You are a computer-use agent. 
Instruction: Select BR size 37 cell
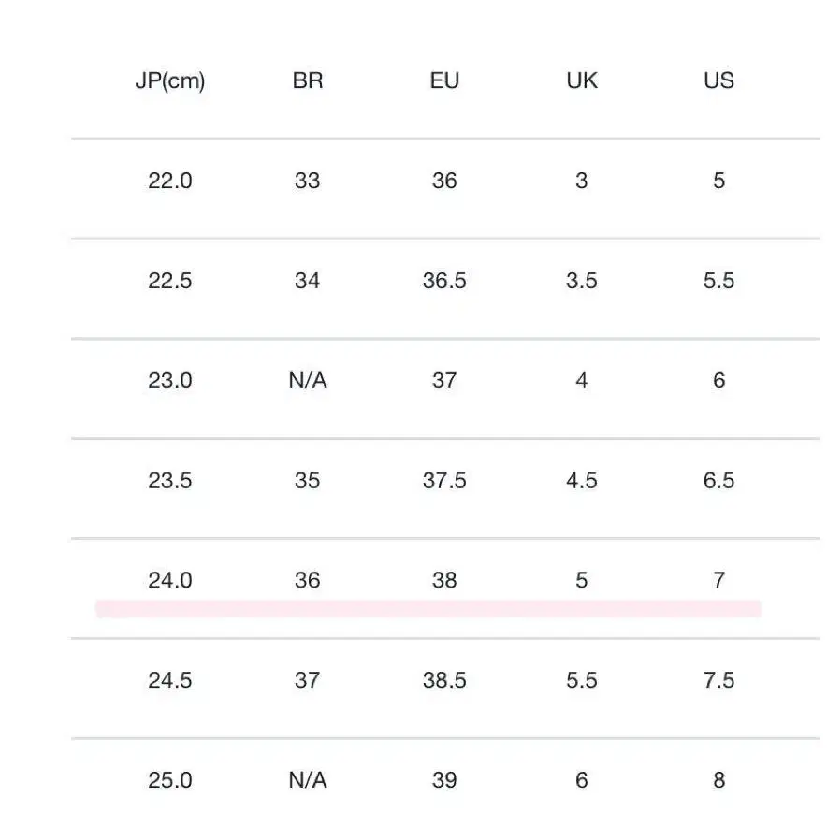coord(308,680)
